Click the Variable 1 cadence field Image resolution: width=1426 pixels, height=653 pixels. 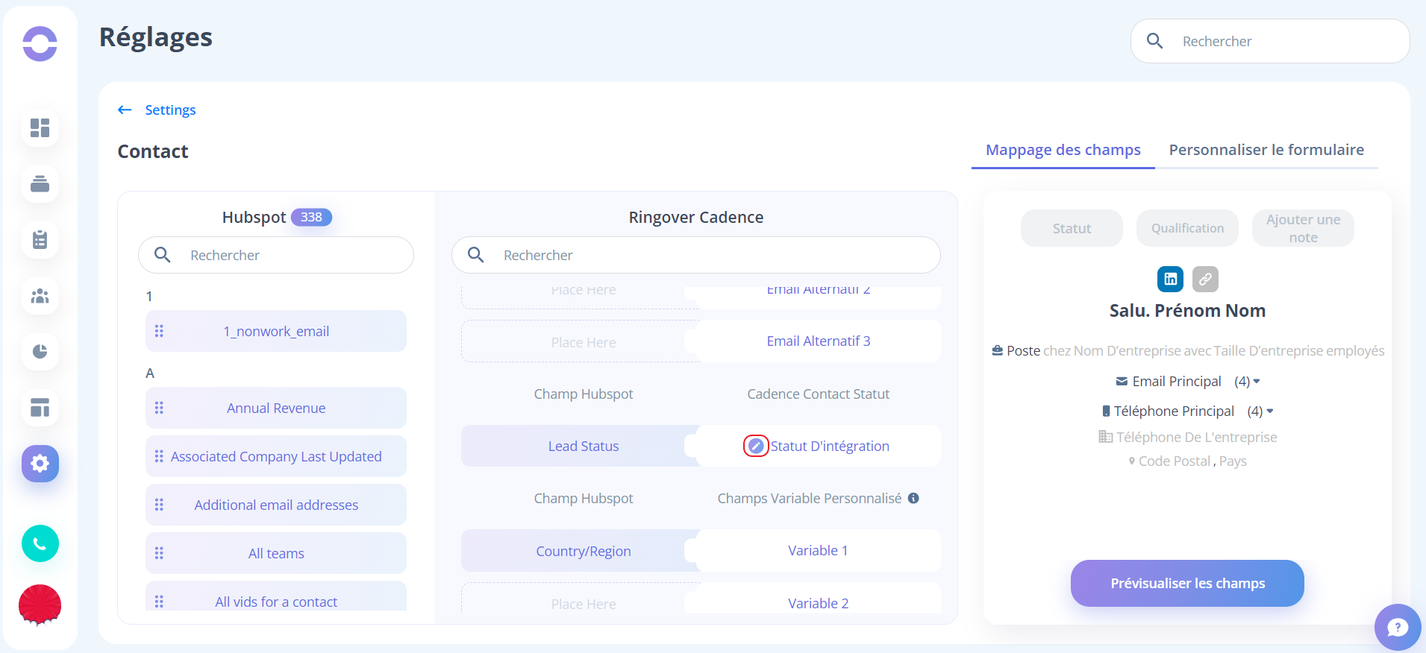click(x=819, y=551)
